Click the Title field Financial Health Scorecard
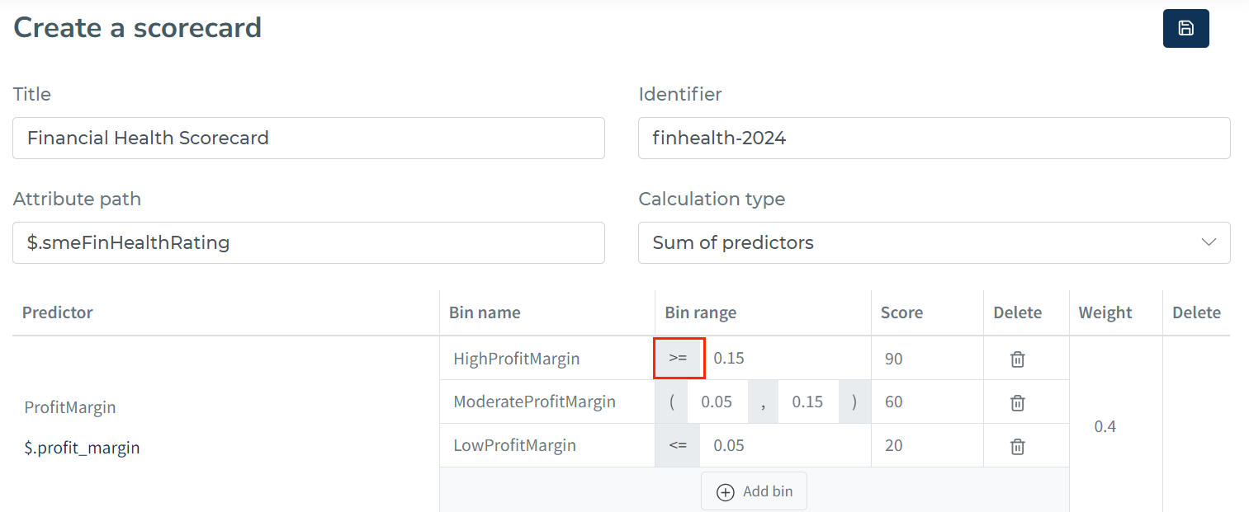 pos(309,138)
